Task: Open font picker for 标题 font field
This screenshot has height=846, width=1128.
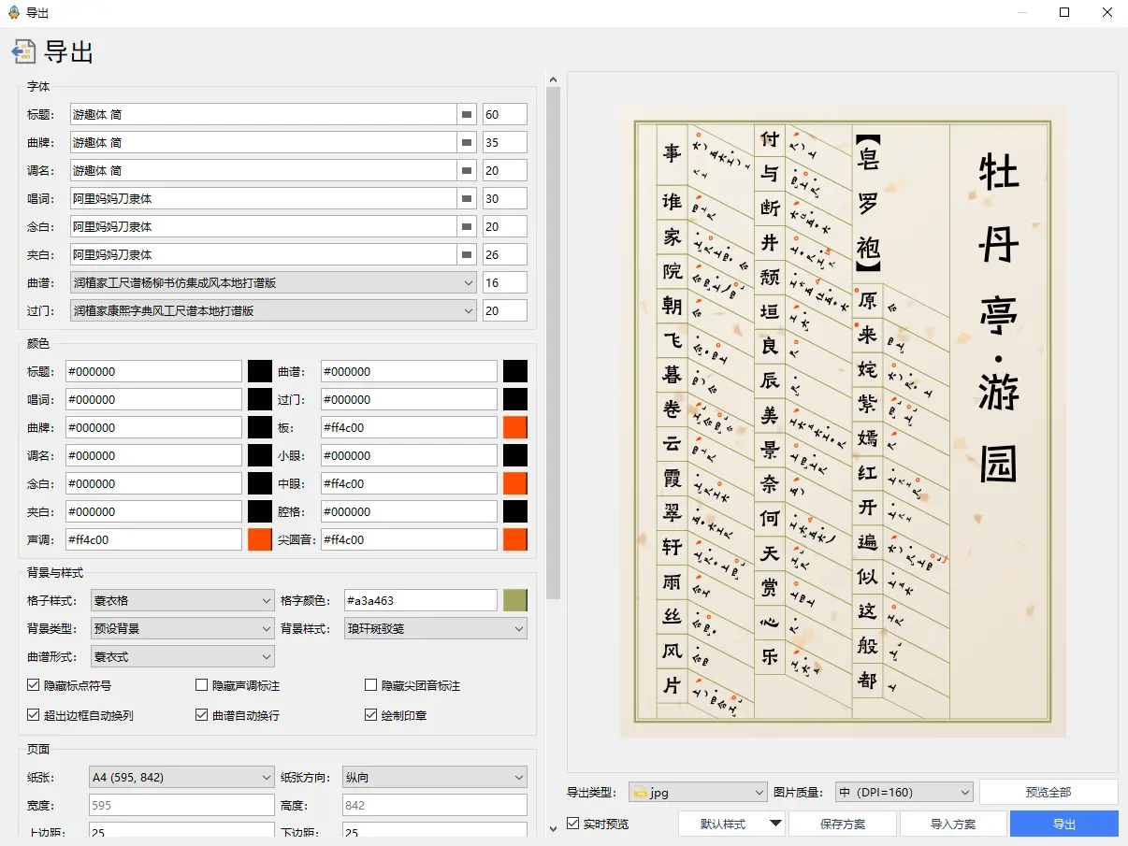Action: 466,115
